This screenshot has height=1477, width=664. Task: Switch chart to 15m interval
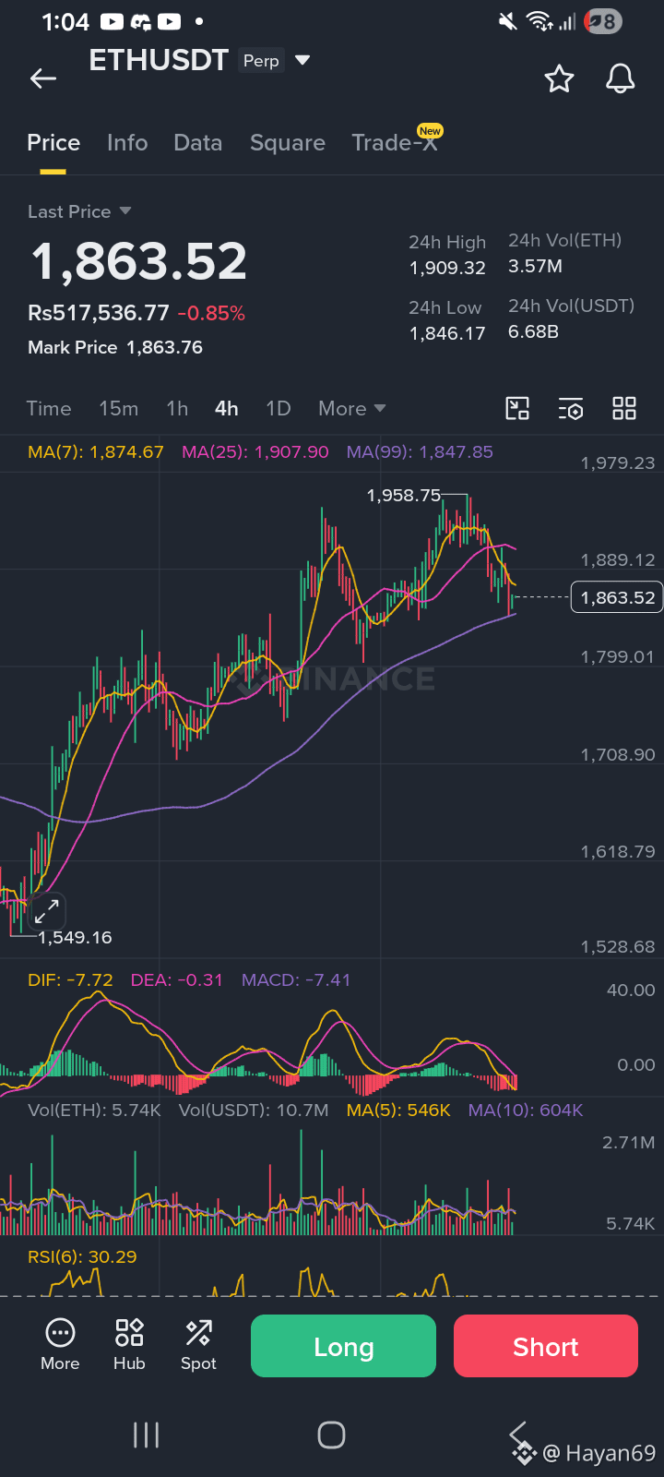click(119, 408)
